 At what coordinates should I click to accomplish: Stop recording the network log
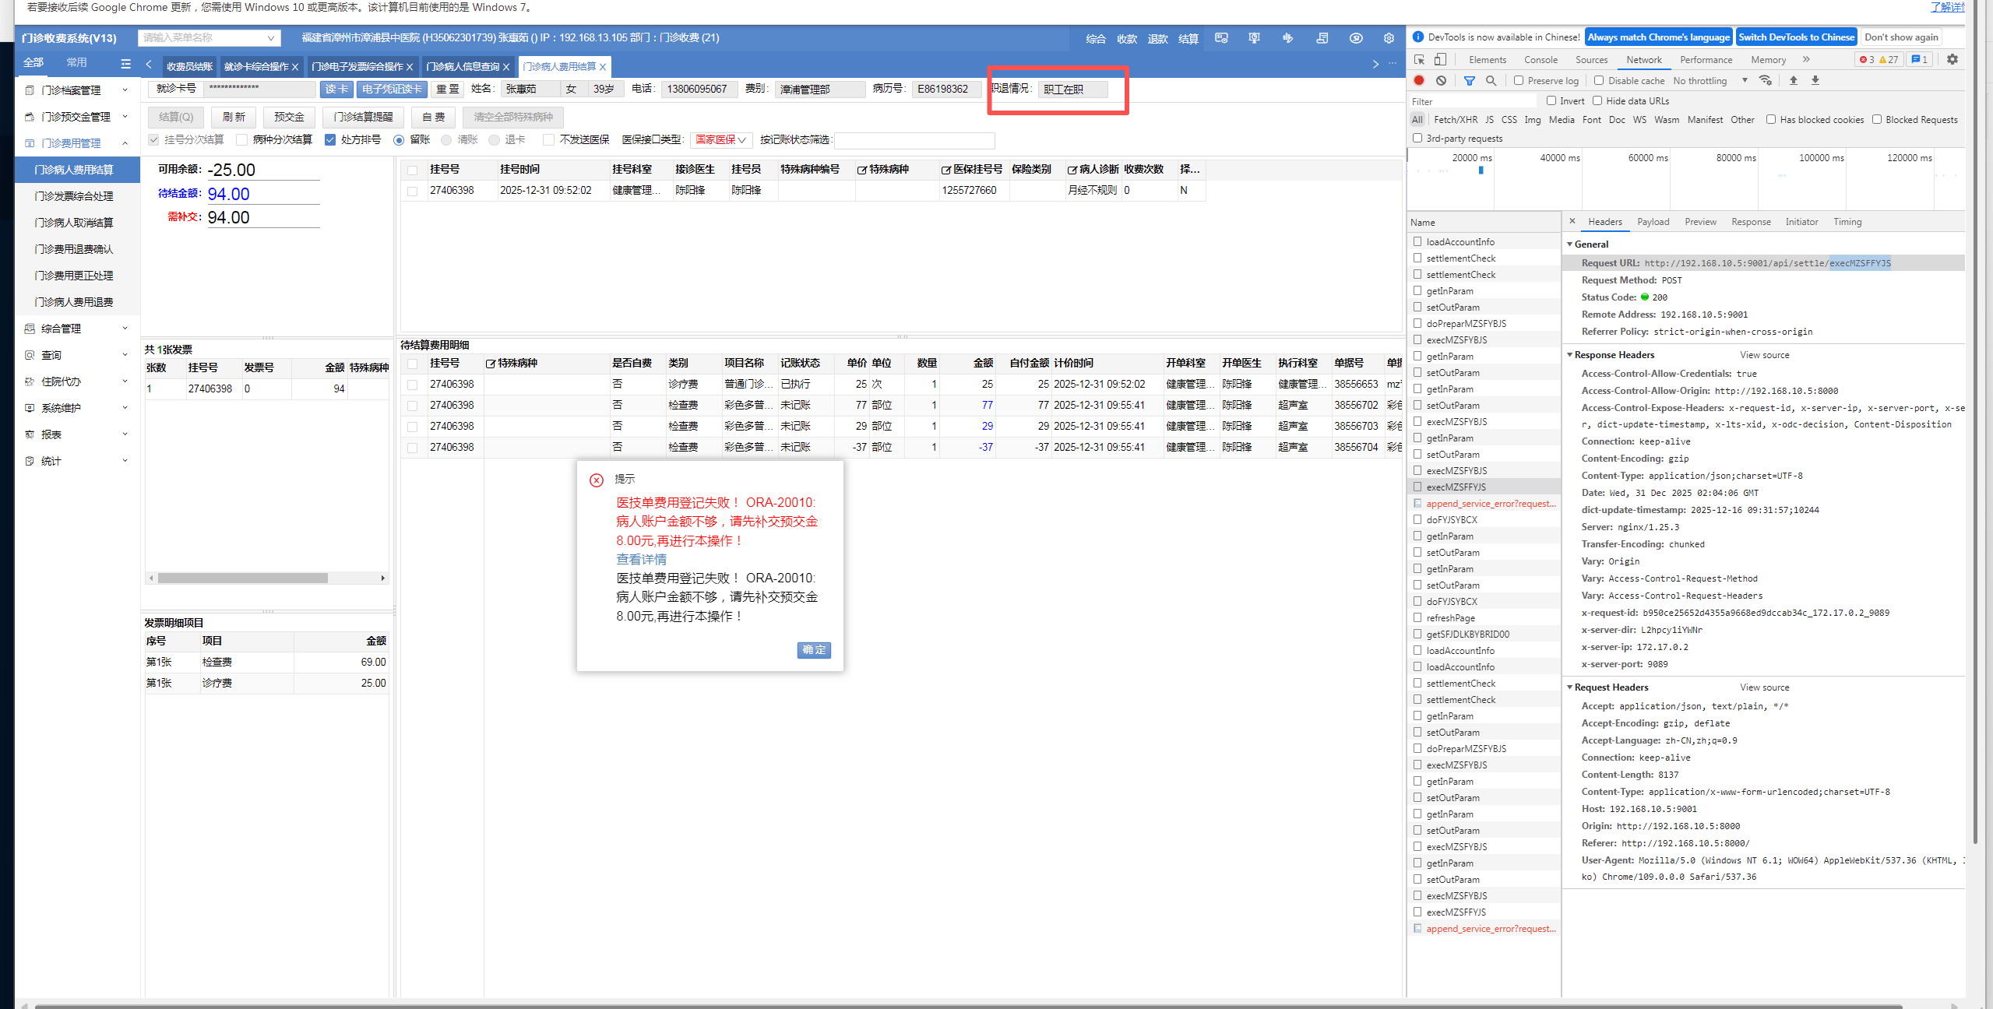click(1419, 80)
